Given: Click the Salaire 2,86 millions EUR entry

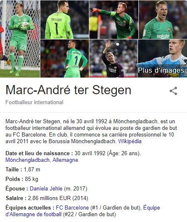Looking at the screenshot, I should [47, 198].
